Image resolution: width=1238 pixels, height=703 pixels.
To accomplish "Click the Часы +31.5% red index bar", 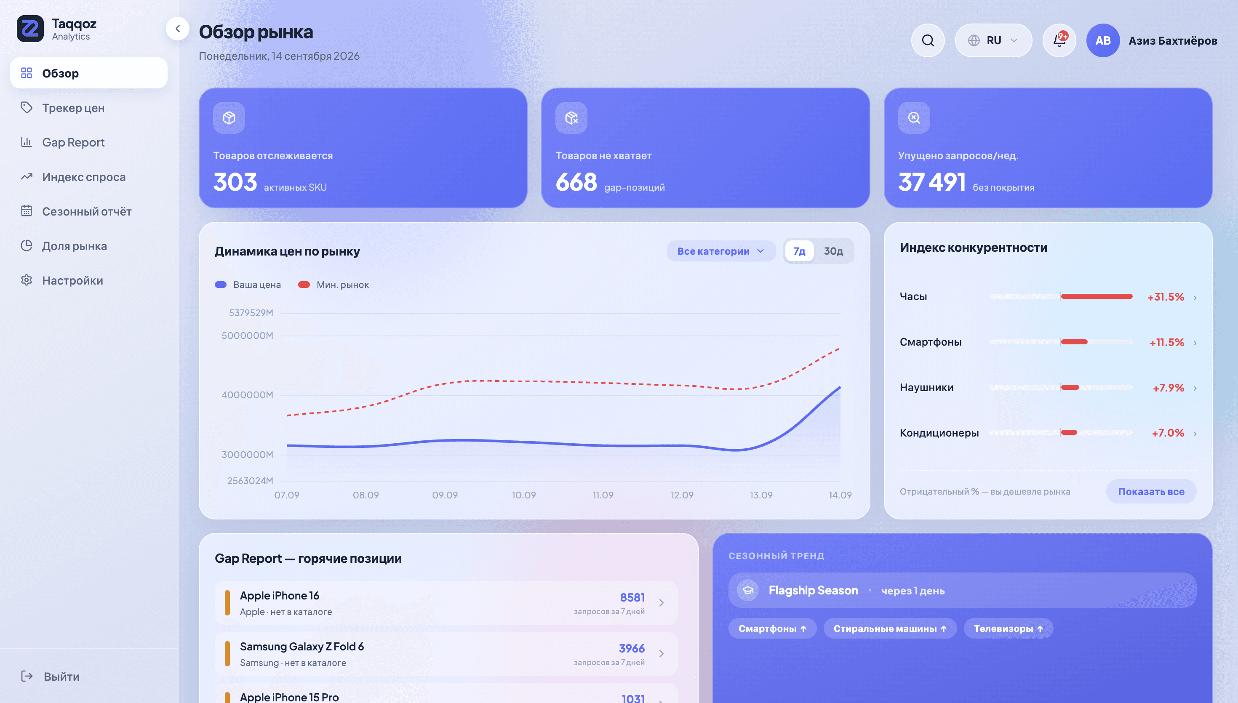I will 1097,296.
